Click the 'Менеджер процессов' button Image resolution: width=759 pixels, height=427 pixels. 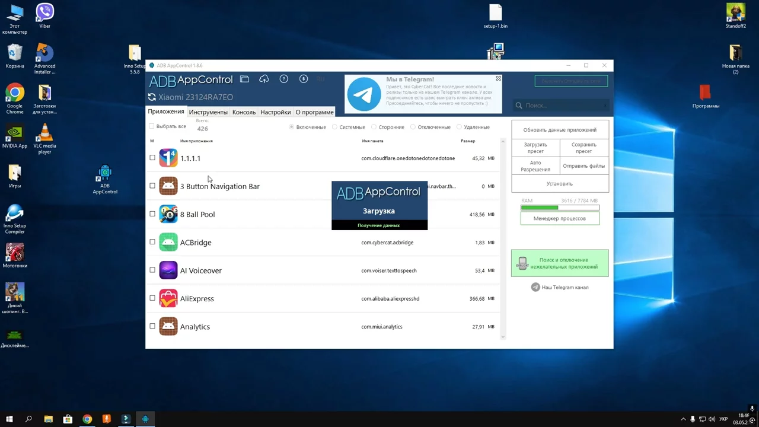click(x=560, y=218)
